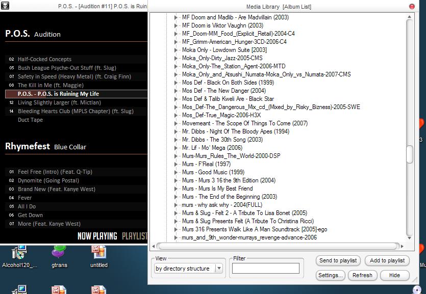The image size is (426, 294).
Task: Expand Moka Only - Lowdown Suite node
Action: (x=176, y=50)
